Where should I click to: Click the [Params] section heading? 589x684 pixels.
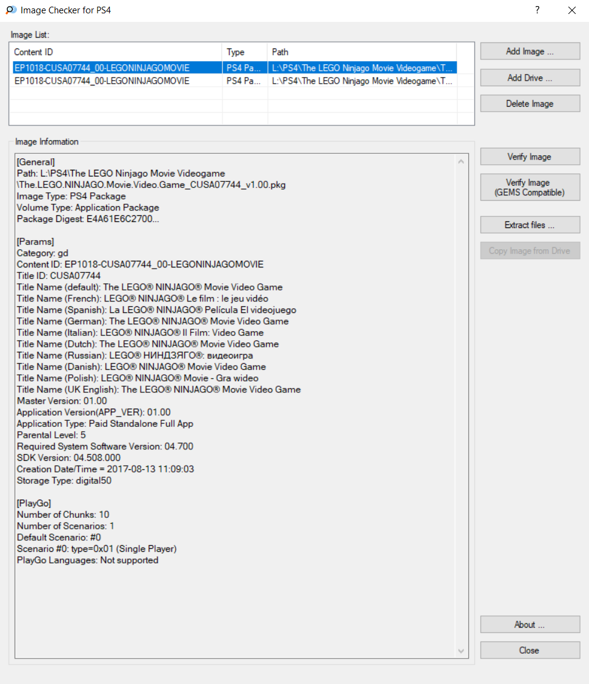coord(35,241)
